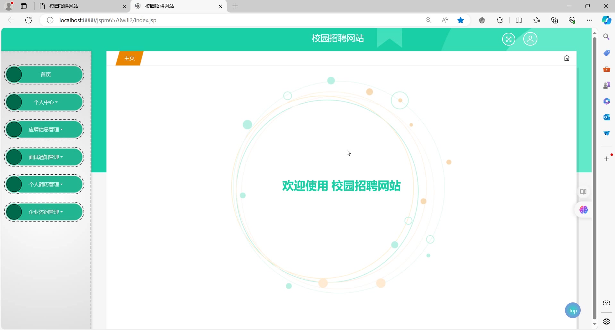Open the browser settings and more menu
This screenshot has height=330, width=615.
(590, 20)
